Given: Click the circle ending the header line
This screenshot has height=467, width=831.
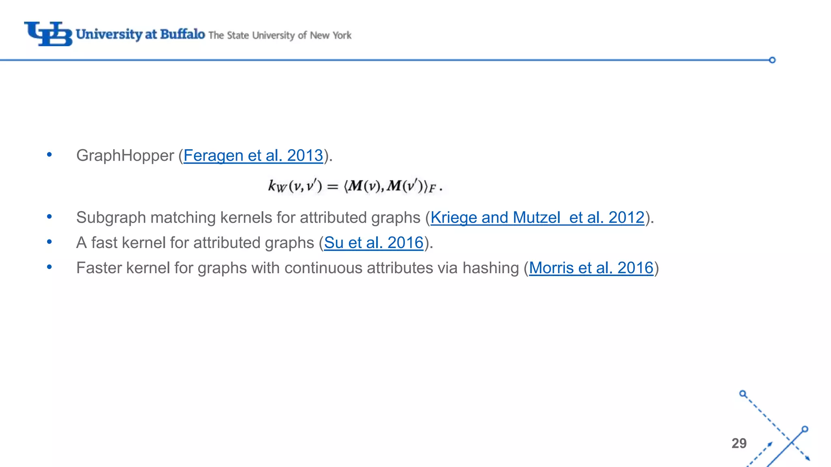Looking at the screenshot, I should pos(772,60).
